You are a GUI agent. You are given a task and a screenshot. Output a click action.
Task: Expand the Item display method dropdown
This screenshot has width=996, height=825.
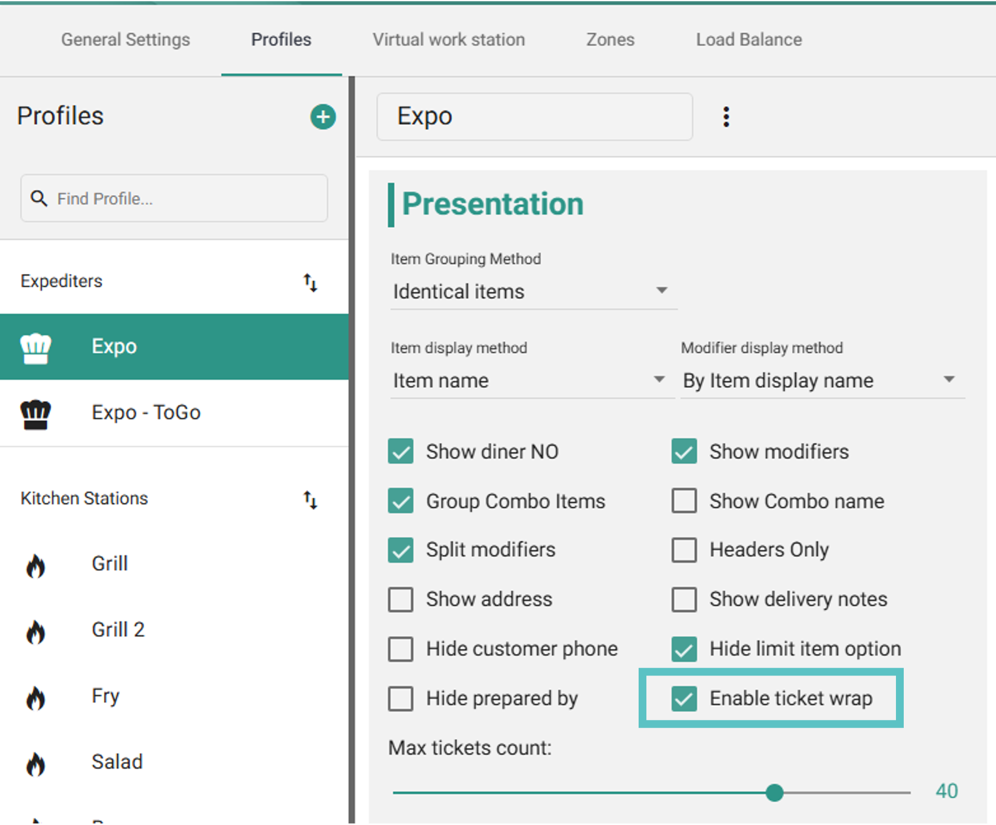(531, 381)
